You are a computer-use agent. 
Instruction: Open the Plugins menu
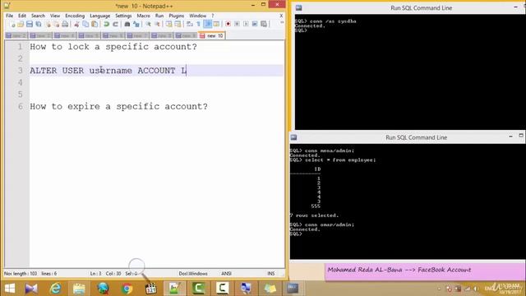pyautogui.click(x=177, y=16)
